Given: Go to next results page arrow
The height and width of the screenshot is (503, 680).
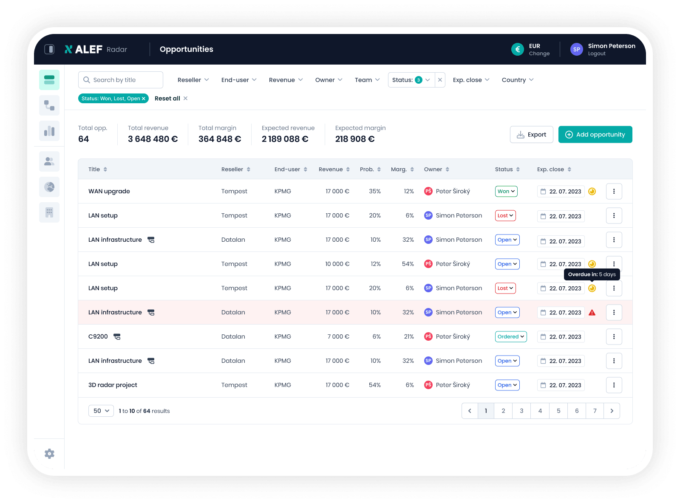Looking at the screenshot, I should coord(612,411).
